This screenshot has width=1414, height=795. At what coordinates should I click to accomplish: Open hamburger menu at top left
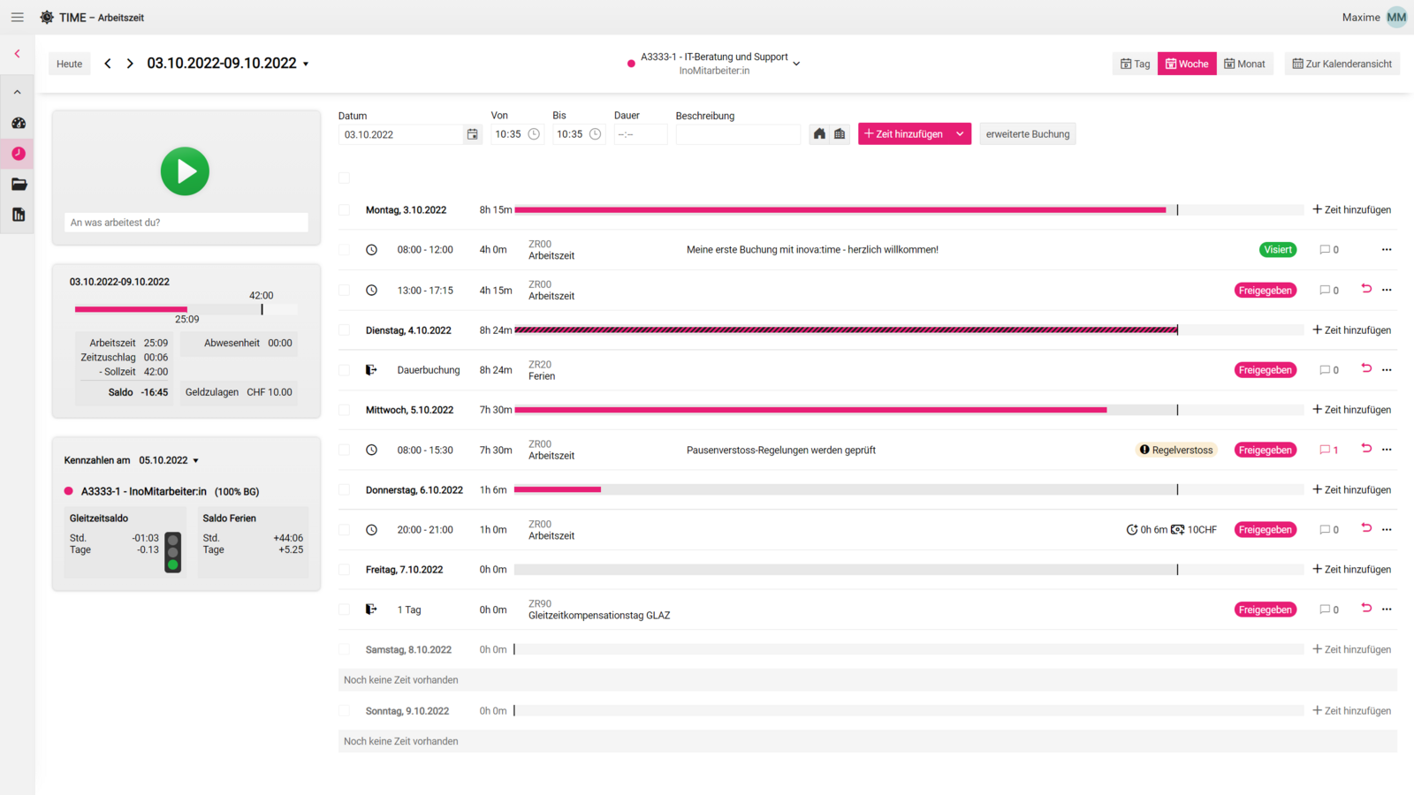pyautogui.click(x=17, y=18)
